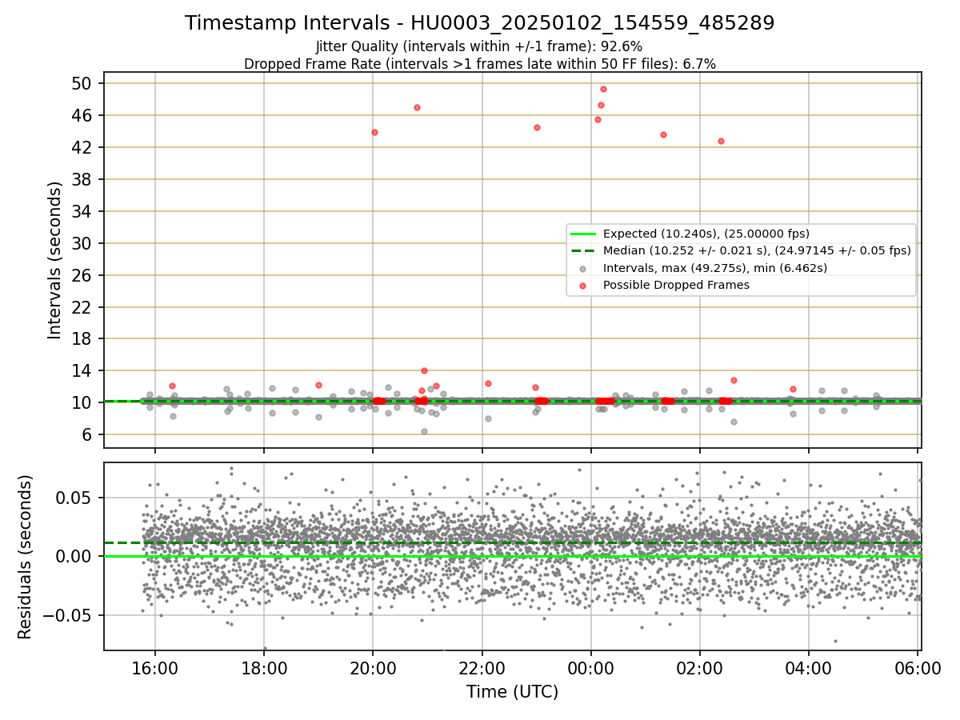This screenshot has height=720, width=960.
Task: Select the lowest grey point near 6.4 seconds
Action: [x=424, y=431]
